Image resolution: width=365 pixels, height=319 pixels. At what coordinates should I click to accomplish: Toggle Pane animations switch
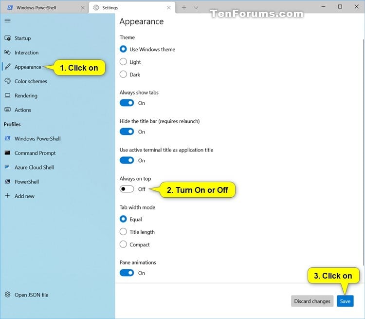click(127, 273)
